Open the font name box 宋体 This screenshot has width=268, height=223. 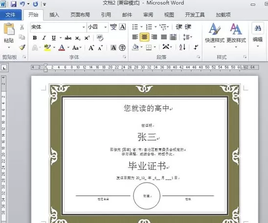(58, 27)
